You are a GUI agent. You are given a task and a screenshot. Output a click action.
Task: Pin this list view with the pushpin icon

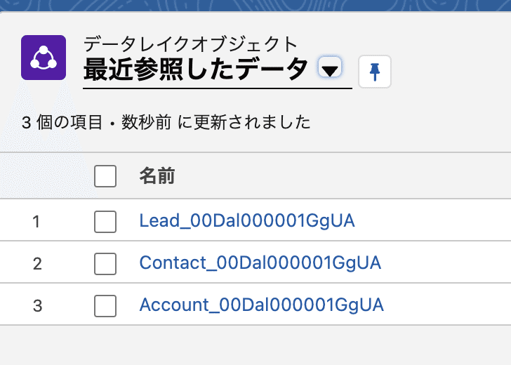tap(374, 72)
